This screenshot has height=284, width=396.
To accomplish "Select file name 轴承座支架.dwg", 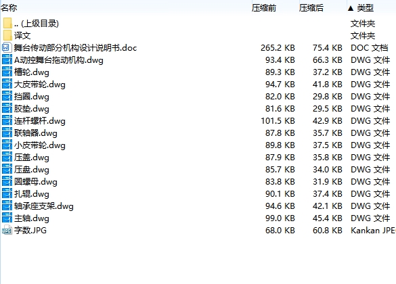I will (44, 206).
